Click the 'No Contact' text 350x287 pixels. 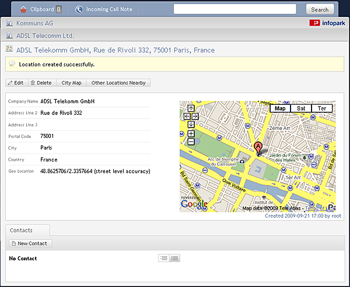[x=23, y=258]
